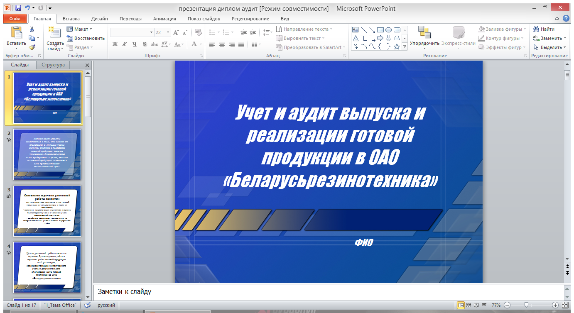The width and height of the screenshot is (574, 313).
Task: Switch to the Показ слайдов ribbon tab
Action: point(204,19)
